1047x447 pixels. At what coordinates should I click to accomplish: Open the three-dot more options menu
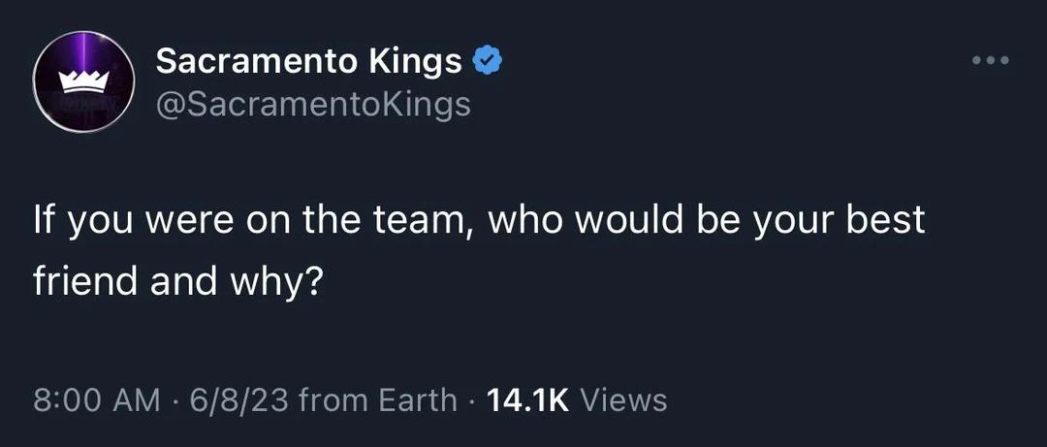coord(991,60)
